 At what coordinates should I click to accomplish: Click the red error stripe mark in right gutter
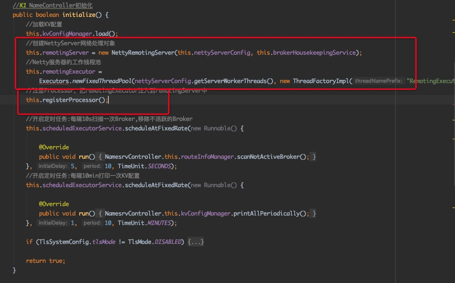coord(453,104)
